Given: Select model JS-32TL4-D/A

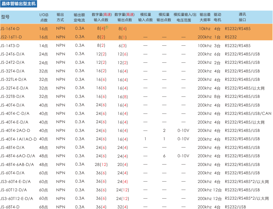Looking at the screenshot, I should pos(13,79).
